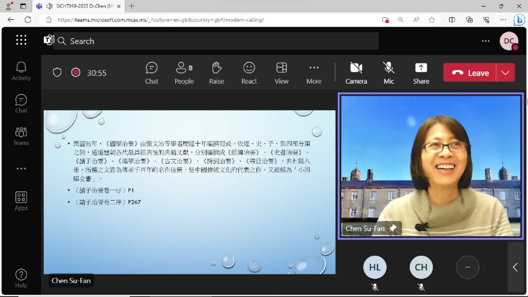Click the Search box in Teams
The image size is (528, 297).
[216, 41]
